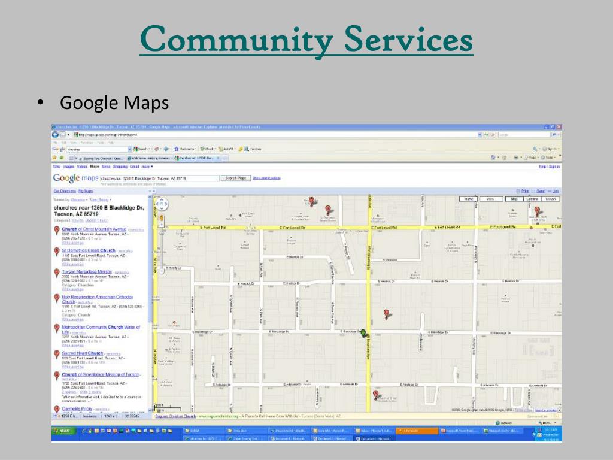
Task: Open the Church of Christ Mountain Avenue result
Action: click(x=94, y=229)
